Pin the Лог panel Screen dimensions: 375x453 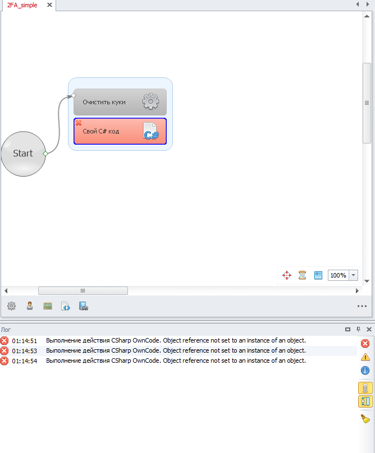tap(359, 329)
